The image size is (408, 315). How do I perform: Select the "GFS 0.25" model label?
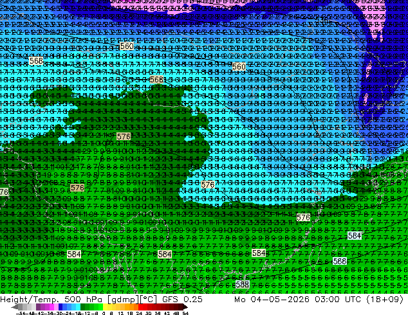pyautogui.click(x=182, y=300)
